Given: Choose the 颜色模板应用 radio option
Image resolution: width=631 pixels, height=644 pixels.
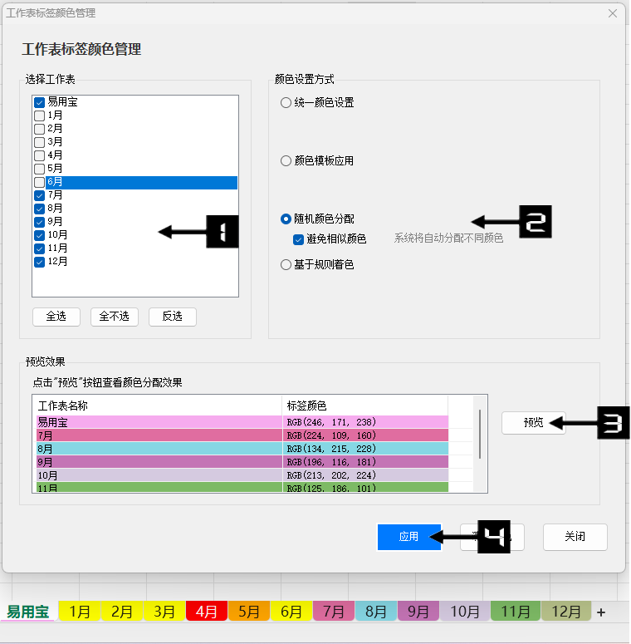Looking at the screenshot, I should [x=286, y=161].
